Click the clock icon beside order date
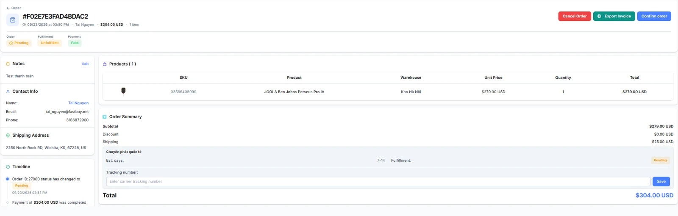Image resolution: width=678 pixels, height=216 pixels. (x=24, y=25)
